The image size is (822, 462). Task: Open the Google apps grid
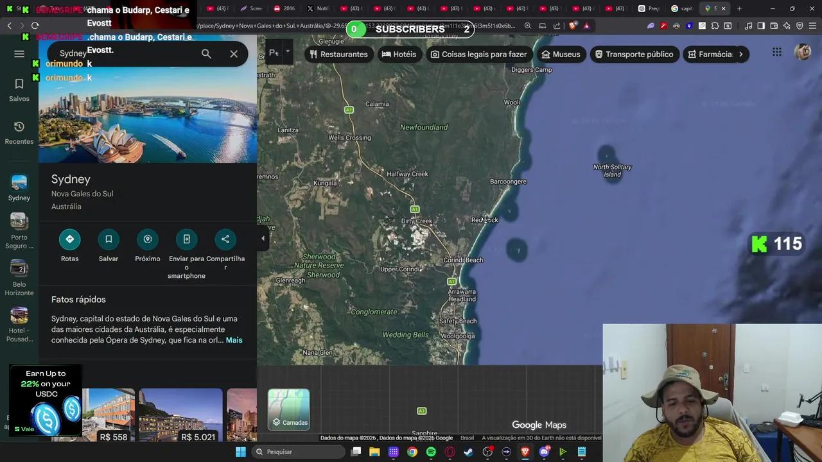click(777, 53)
